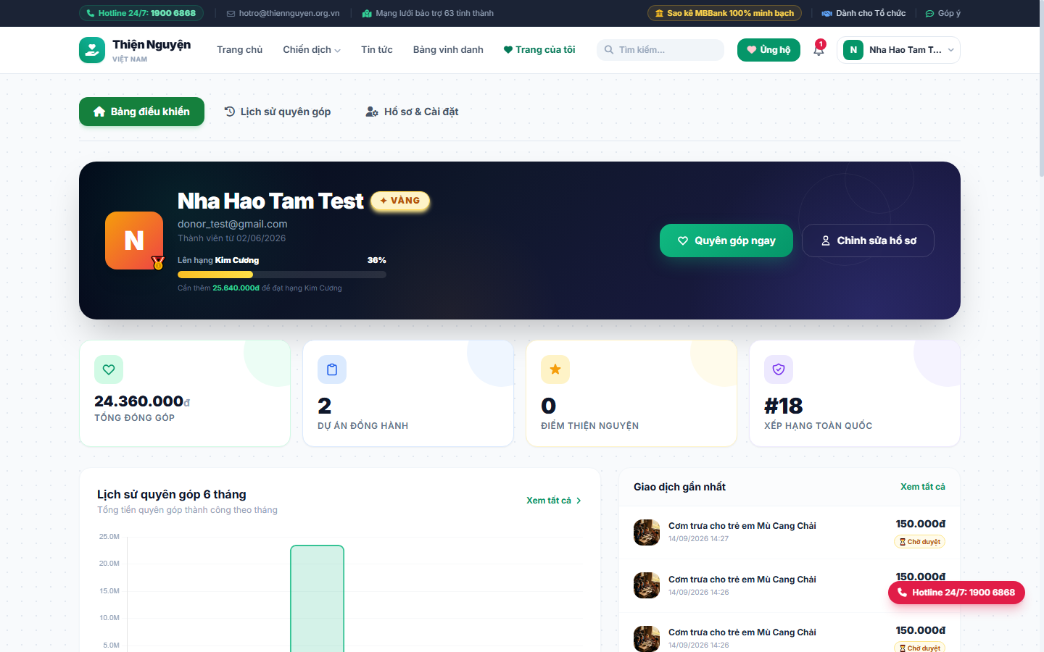Open Tin tức menu item

coord(377,50)
